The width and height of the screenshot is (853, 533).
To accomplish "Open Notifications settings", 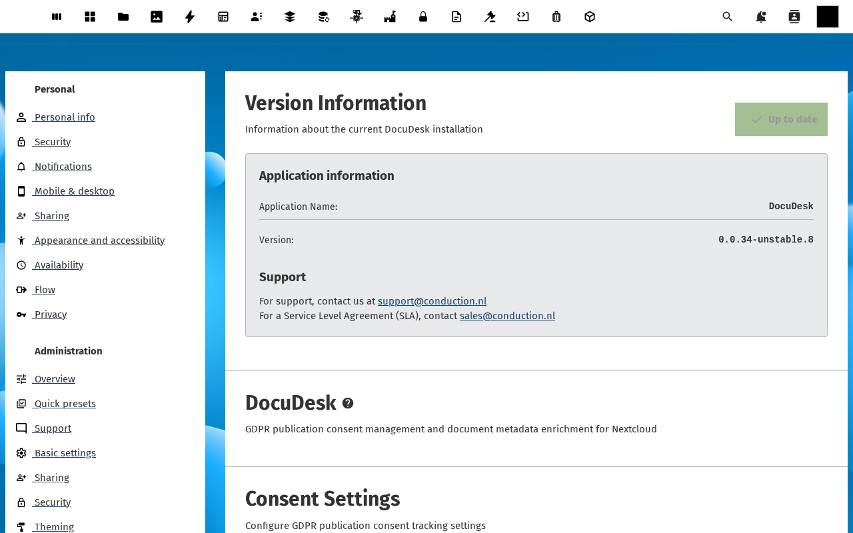I will tap(63, 167).
